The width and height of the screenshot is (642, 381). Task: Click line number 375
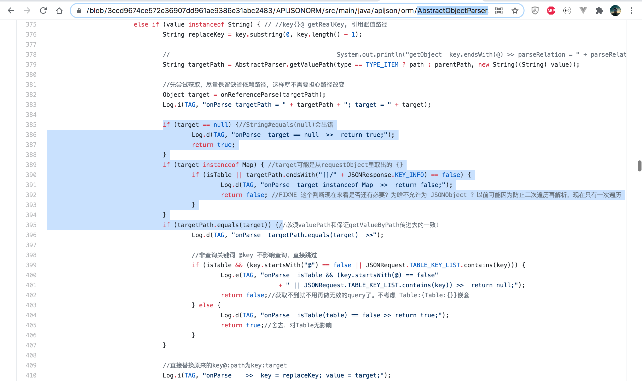31,25
